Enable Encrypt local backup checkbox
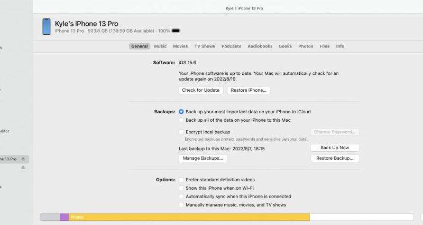423x225 pixels. (181, 132)
